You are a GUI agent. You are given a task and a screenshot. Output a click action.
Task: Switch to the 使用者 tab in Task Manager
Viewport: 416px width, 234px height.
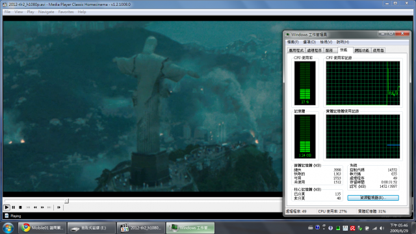(x=378, y=50)
